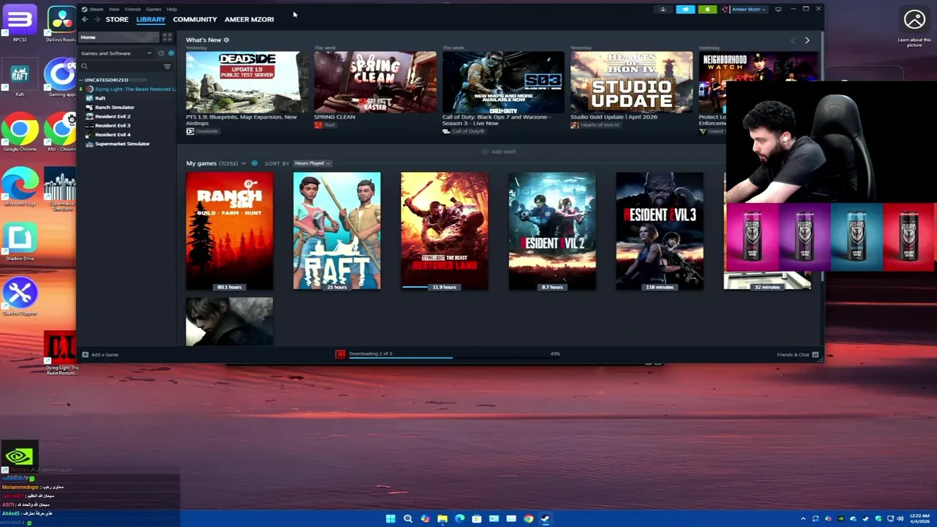Open Dying Light The Beast cover

[x=444, y=231]
